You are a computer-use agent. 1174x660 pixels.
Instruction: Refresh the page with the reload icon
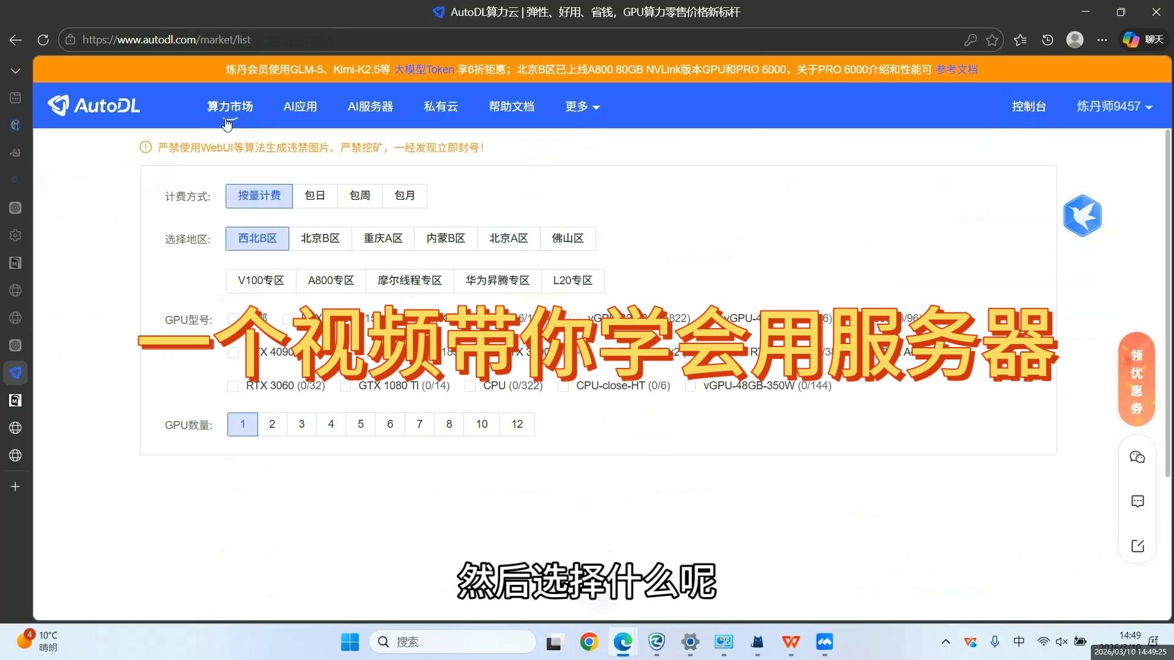(43, 40)
